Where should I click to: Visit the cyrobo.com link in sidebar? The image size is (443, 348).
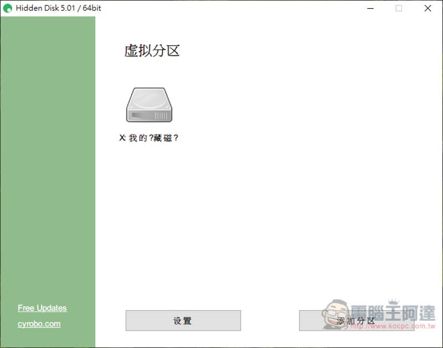(x=39, y=324)
